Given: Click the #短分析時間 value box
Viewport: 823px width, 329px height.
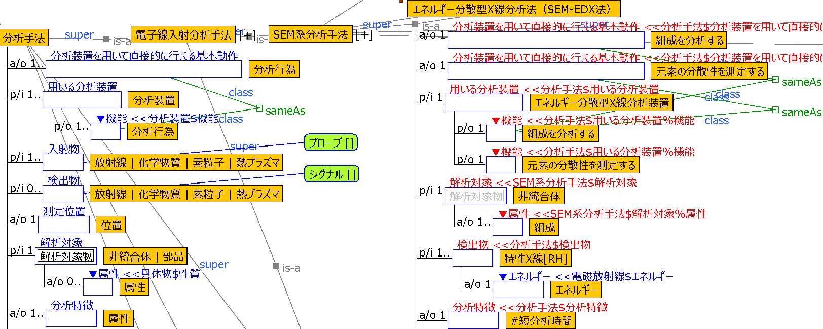Looking at the screenshot, I should [x=541, y=321].
